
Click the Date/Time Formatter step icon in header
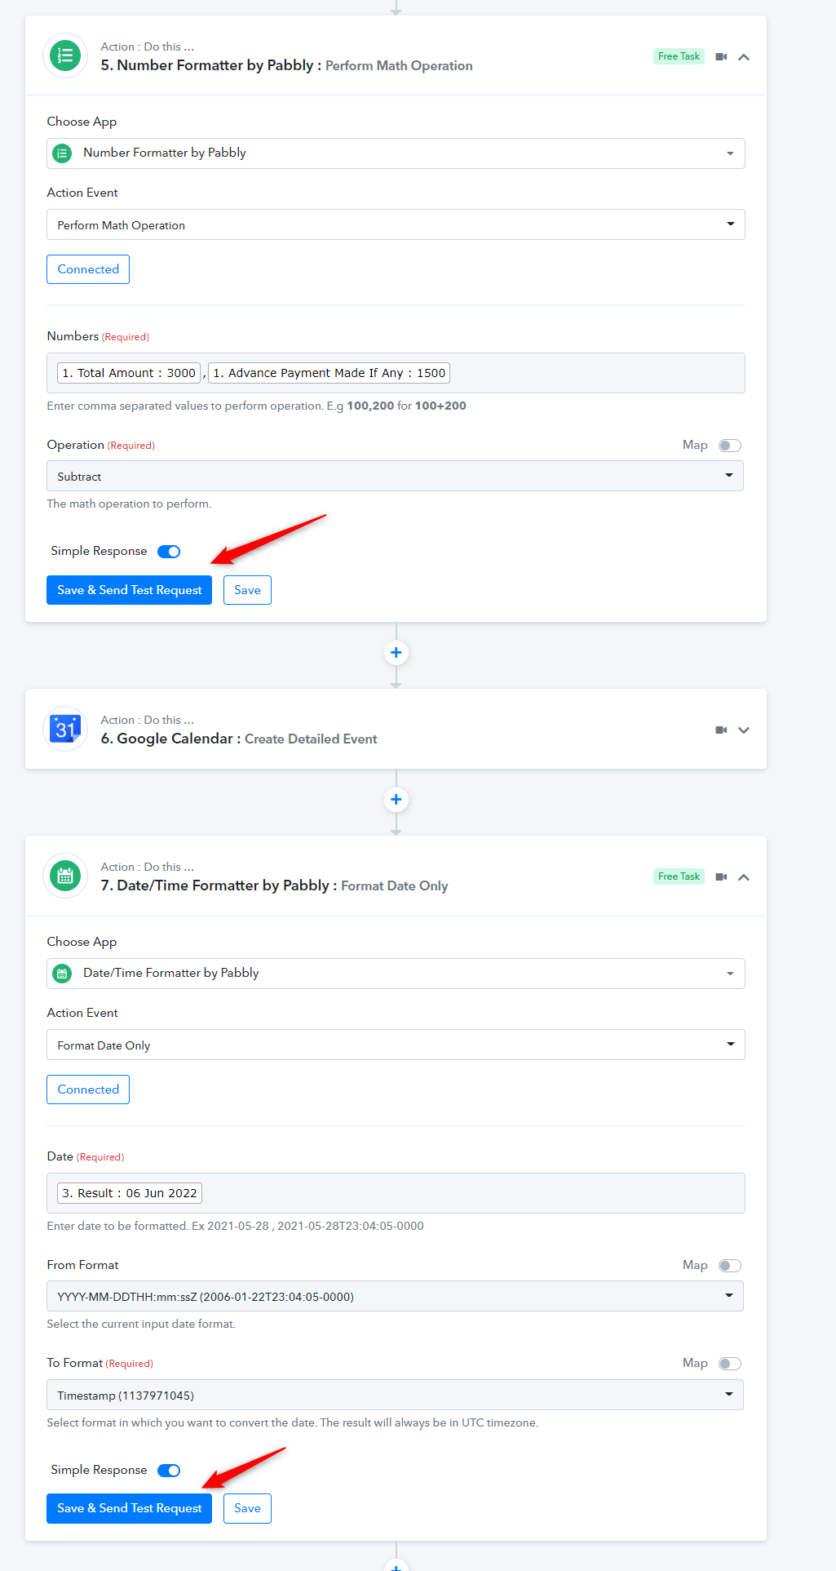(x=65, y=876)
